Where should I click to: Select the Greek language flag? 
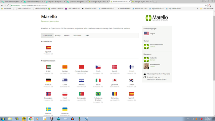(x=65, y=80)
